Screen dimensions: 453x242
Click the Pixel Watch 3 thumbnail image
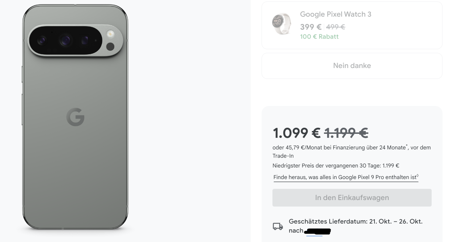tap(281, 24)
